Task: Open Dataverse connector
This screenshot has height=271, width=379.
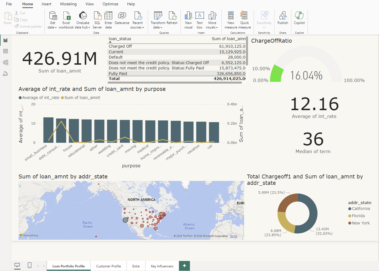Action: click(x=122, y=18)
